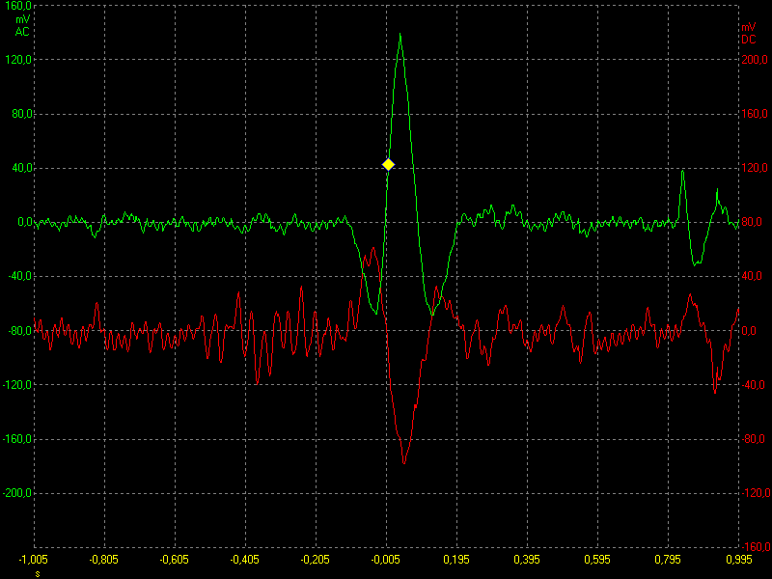The height and width of the screenshot is (579, 772).
Task: Click the green '120,0' axis value
Action: pos(18,60)
